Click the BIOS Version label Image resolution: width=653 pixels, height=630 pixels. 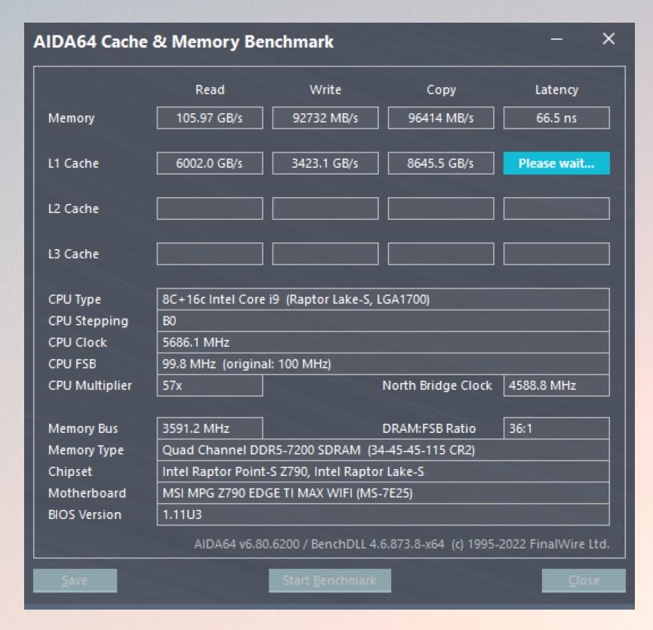(85, 514)
